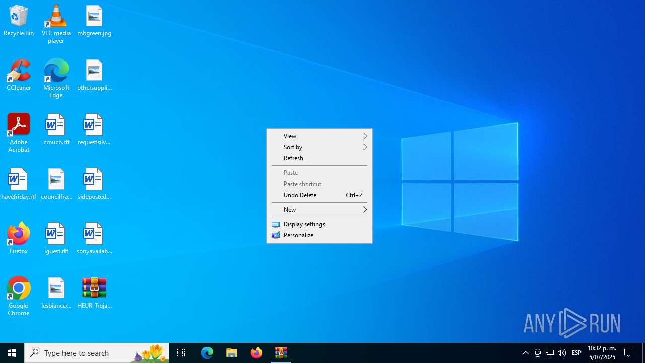This screenshot has width=645, height=363.
Task: Select the havefriday.rtf document icon
Action: coord(19,184)
